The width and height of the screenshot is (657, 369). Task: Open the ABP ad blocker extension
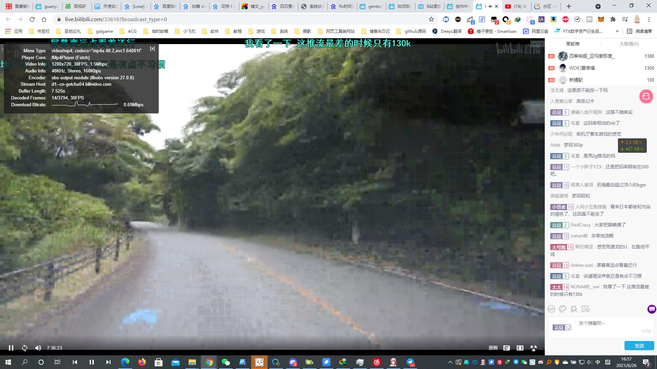(565, 19)
